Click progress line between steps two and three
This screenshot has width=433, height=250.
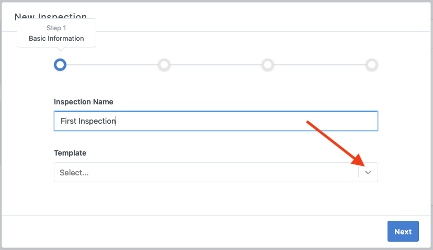coord(216,65)
